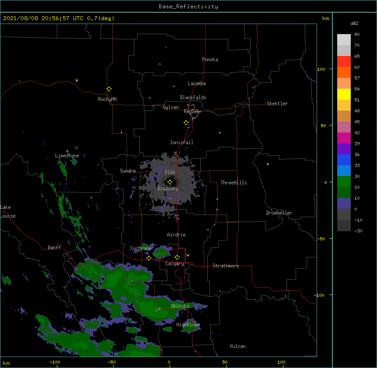This screenshot has height=368, width=377.
Task: Click the Lake Louise label
Action: [7, 212]
